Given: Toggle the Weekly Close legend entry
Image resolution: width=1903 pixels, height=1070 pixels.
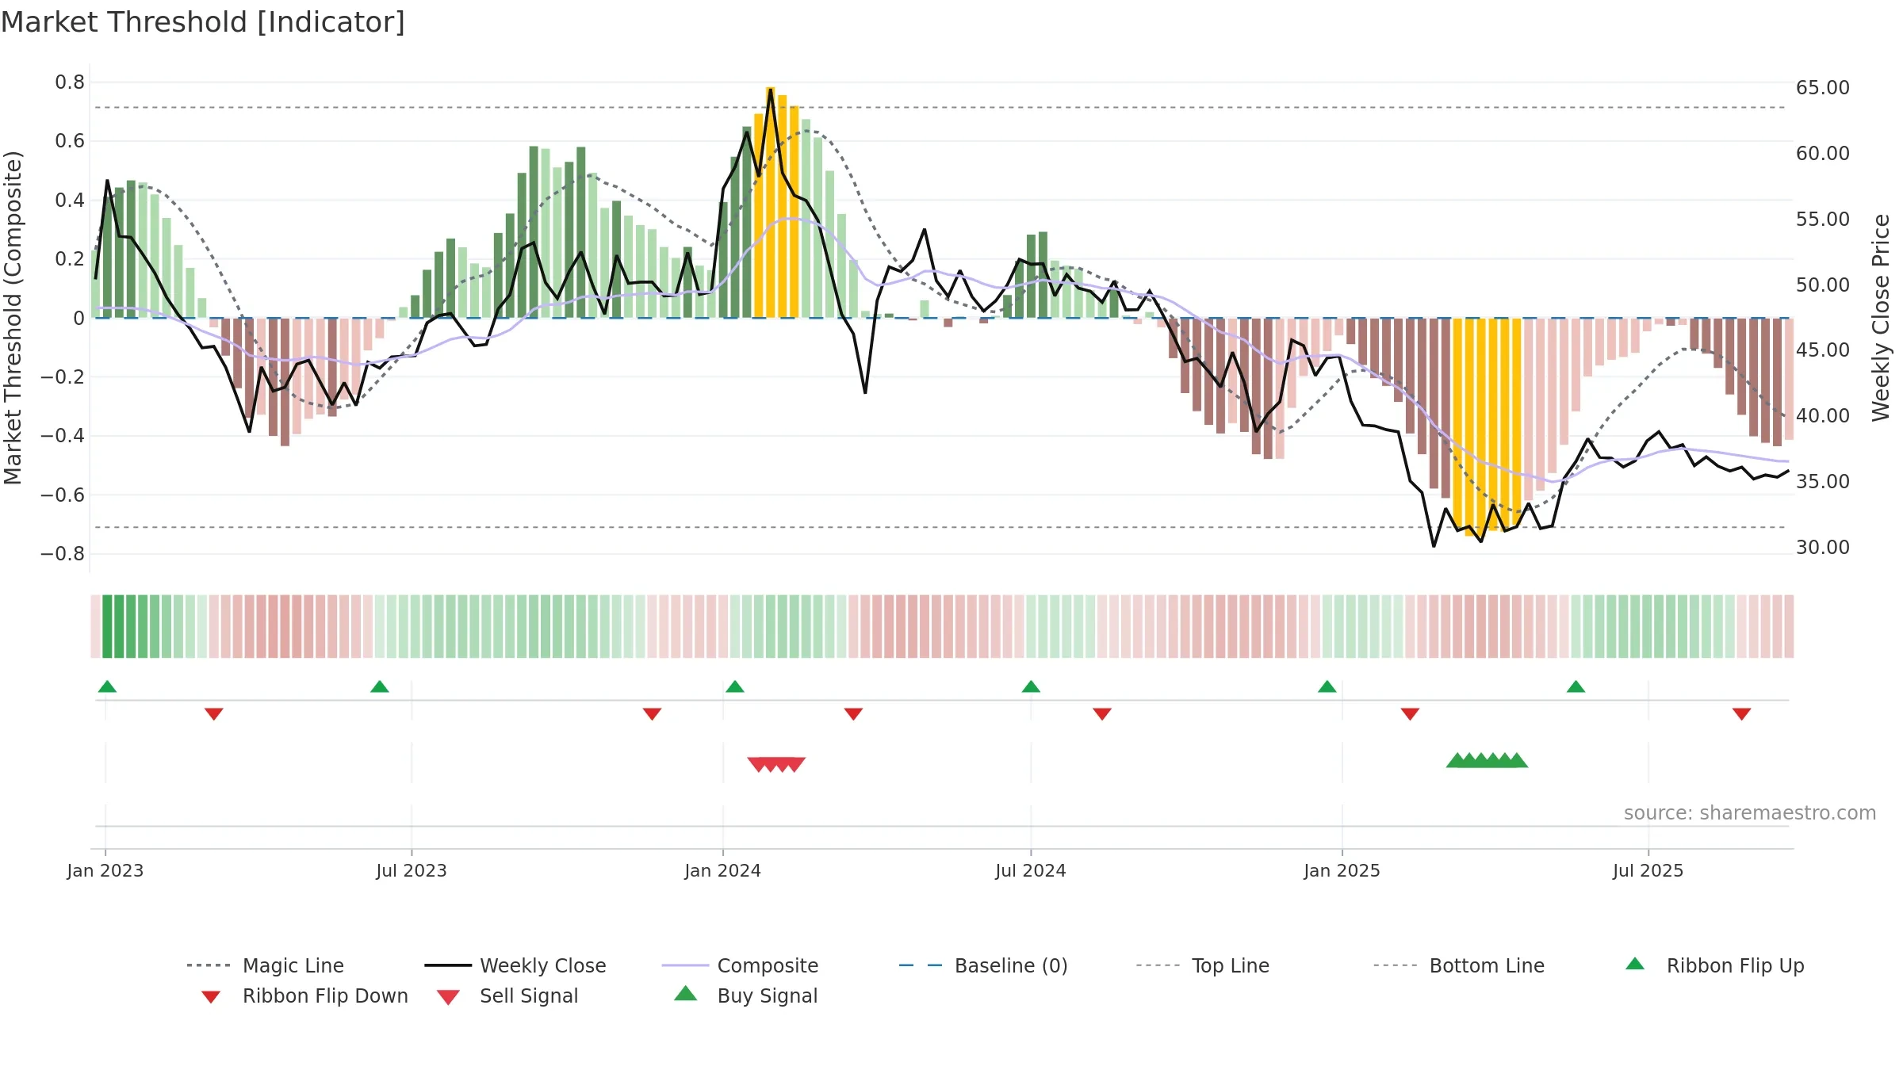Looking at the screenshot, I should click(x=515, y=965).
